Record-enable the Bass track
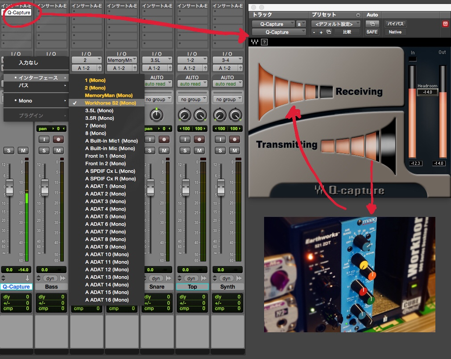 pyautogui.click(x=58, y=139)
